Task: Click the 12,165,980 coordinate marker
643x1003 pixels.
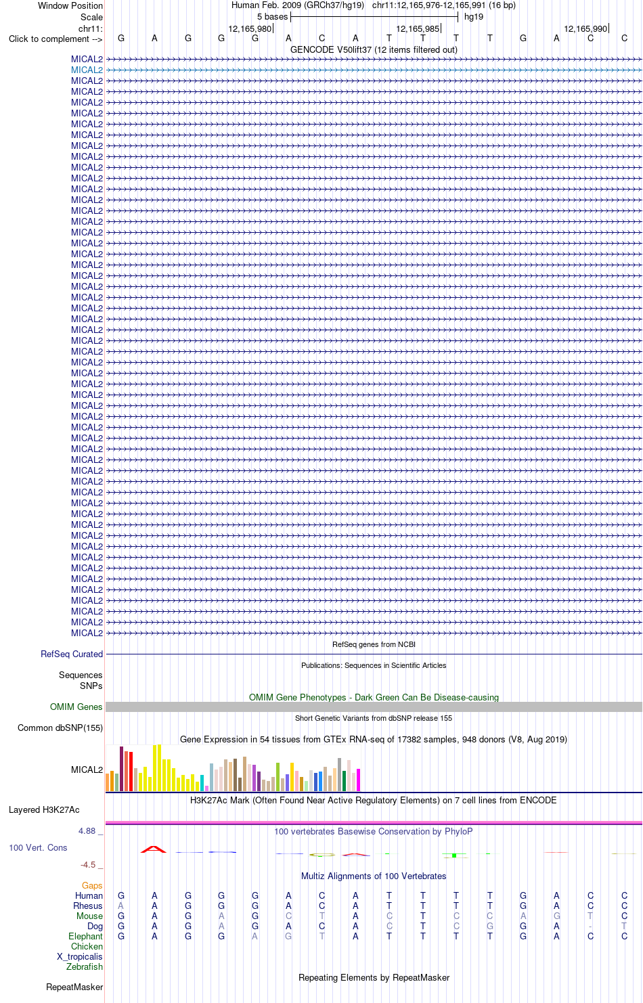Action: pyautogui.click(x=250, y=28)
